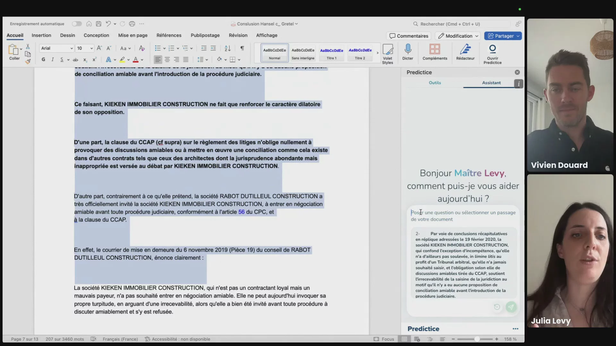Screen dimensions: 616x346
Task: Click the Copy icon
Action: 28,54
